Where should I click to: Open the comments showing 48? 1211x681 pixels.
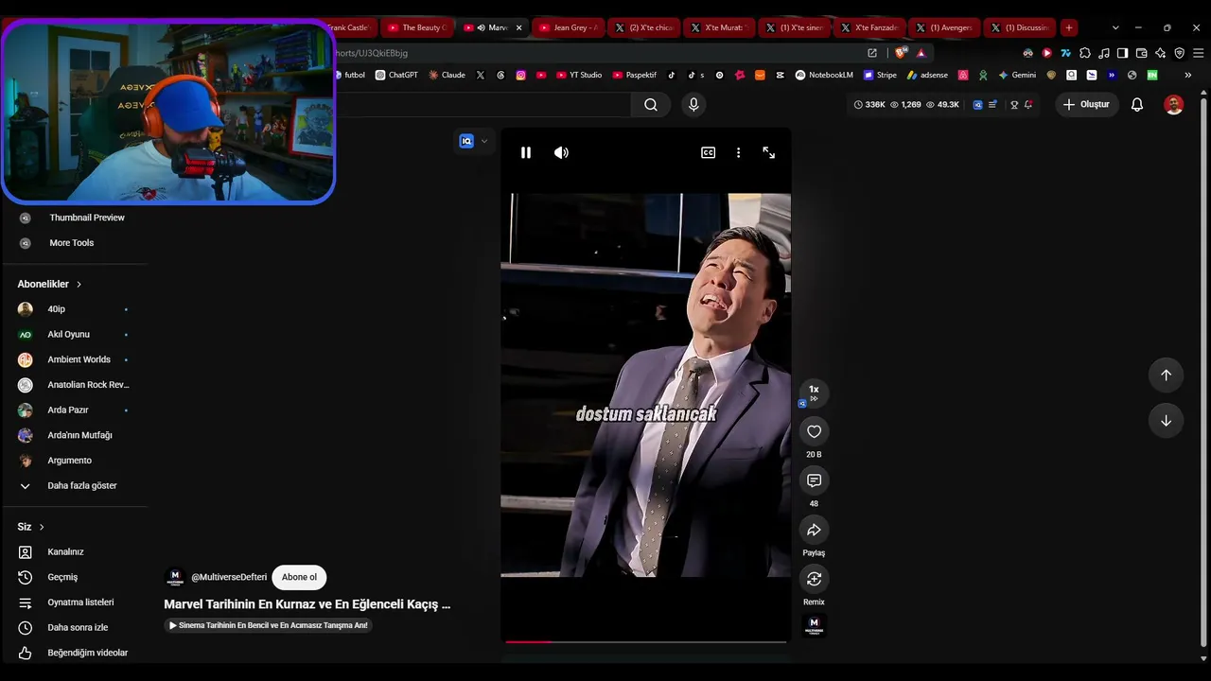(x=814, y=480)
